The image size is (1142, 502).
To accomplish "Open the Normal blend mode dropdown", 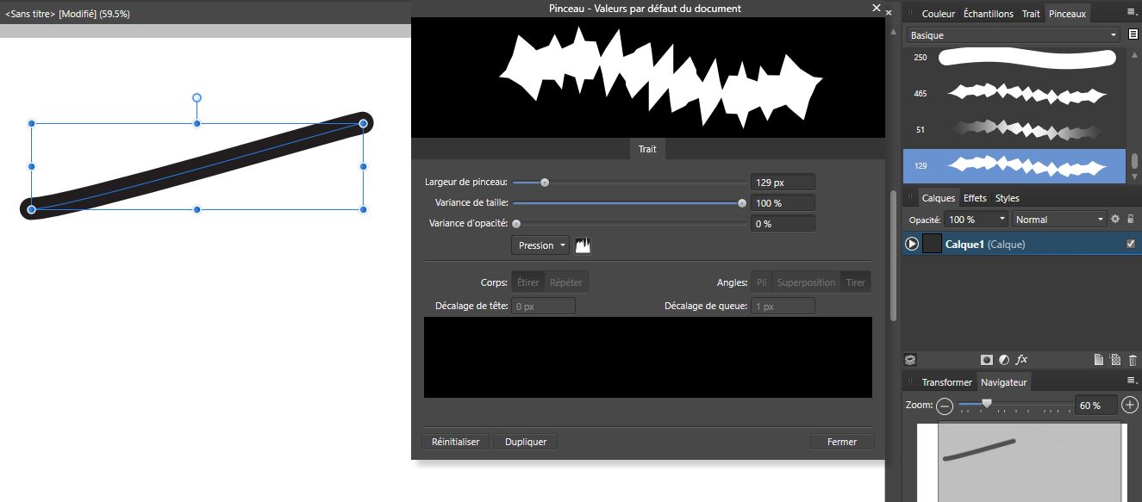I will pyautogui.click(x=1060, y=220).
